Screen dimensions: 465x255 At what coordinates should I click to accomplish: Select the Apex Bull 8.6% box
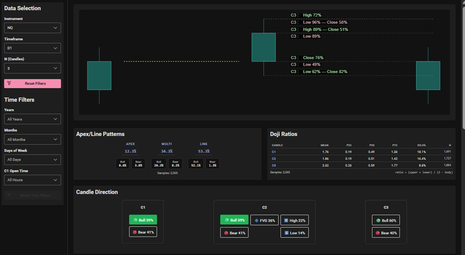(122, 163)
